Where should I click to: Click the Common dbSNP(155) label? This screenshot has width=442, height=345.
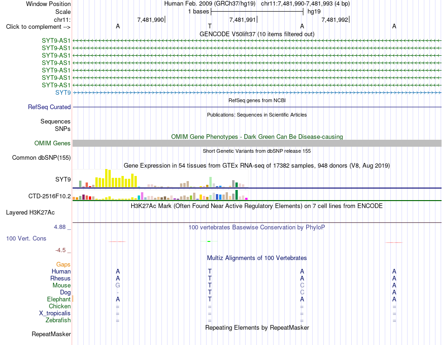click(x=41, y=157)
